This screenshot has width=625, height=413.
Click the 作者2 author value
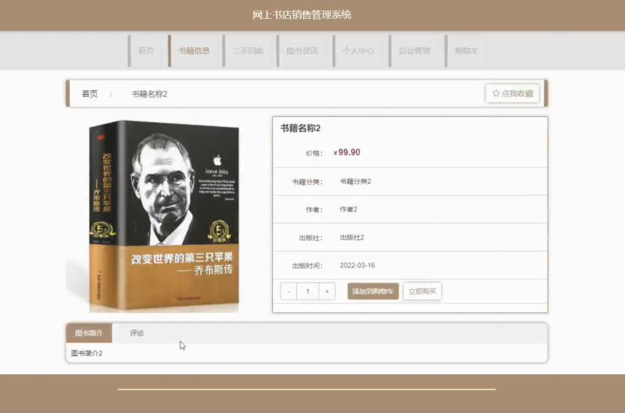(348, 210)
